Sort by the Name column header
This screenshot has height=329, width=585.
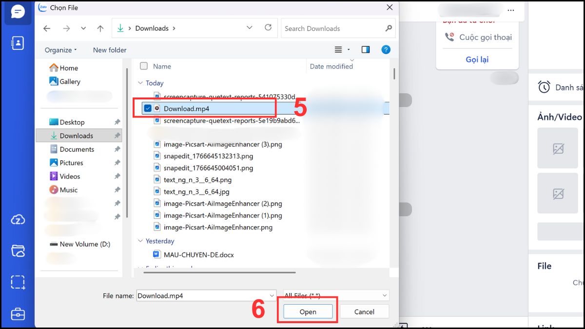pos(162,66)
